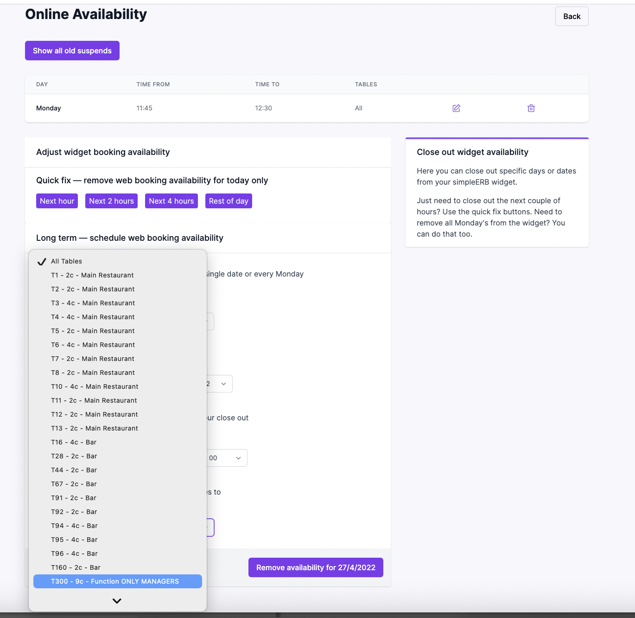Click the 12:30 time to value
635x618 pixels.
tap(263, 108)
